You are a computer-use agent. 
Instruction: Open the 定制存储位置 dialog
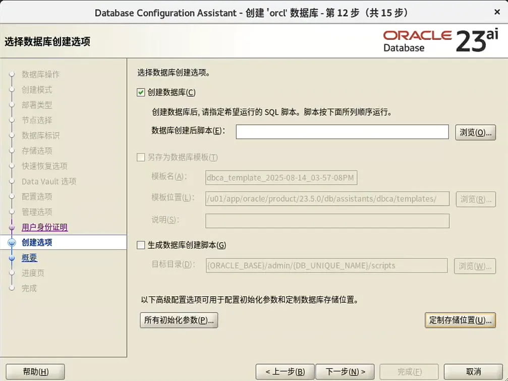(460, 320)
